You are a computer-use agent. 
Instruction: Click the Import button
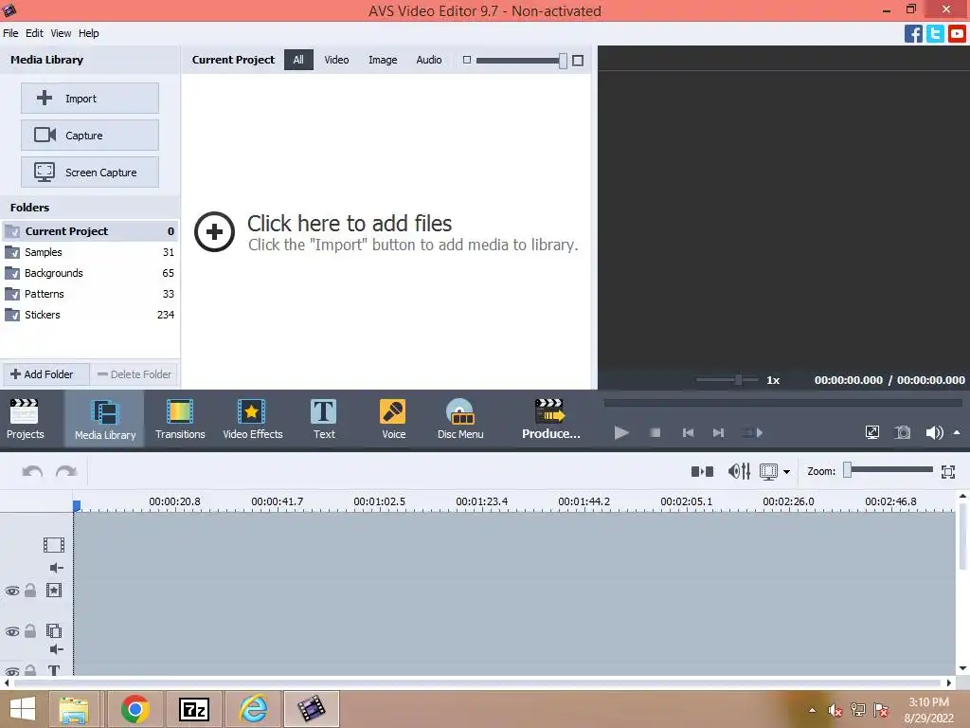click(90, 98)
